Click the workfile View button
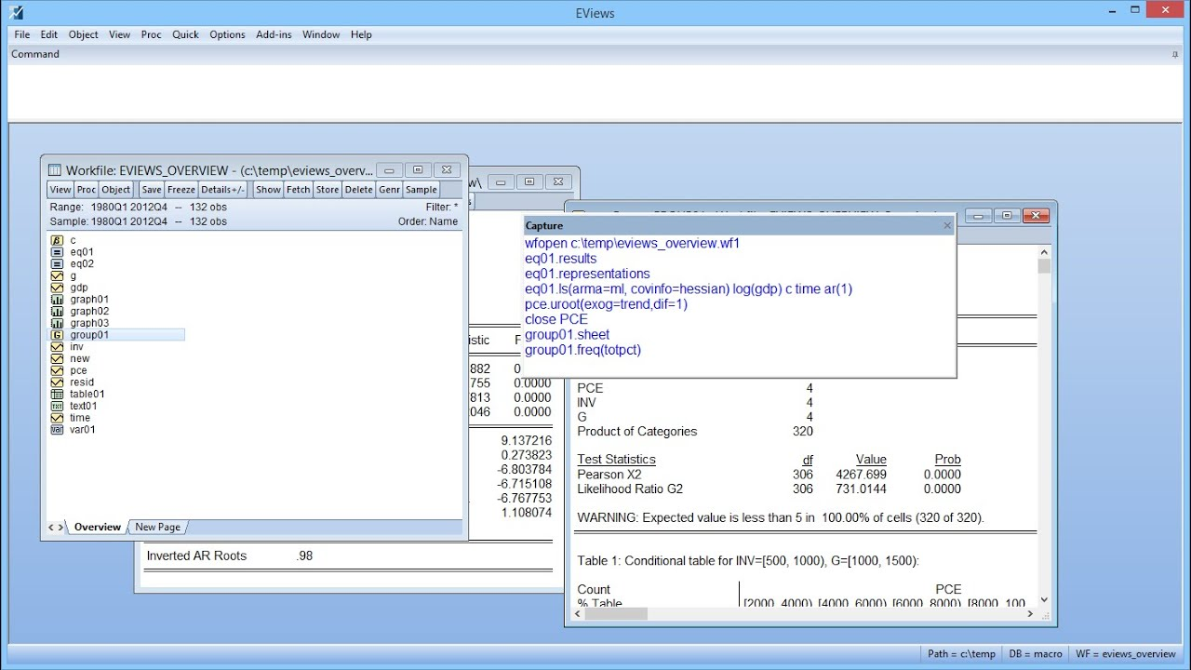This screenshot has height=670, width=1191. [x=60, y=190]
